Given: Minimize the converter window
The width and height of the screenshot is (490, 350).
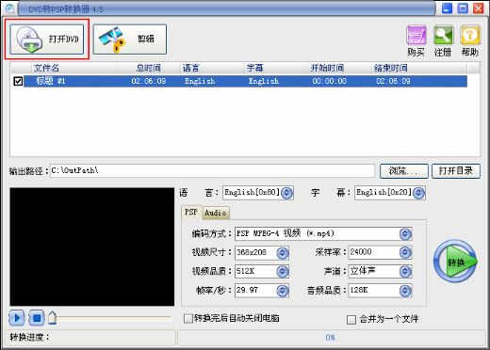Looking at the screenshot, I should [x=447, y=8].
